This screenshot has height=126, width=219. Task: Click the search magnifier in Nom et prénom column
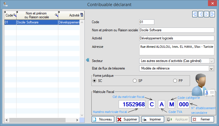tap(57, 15)
